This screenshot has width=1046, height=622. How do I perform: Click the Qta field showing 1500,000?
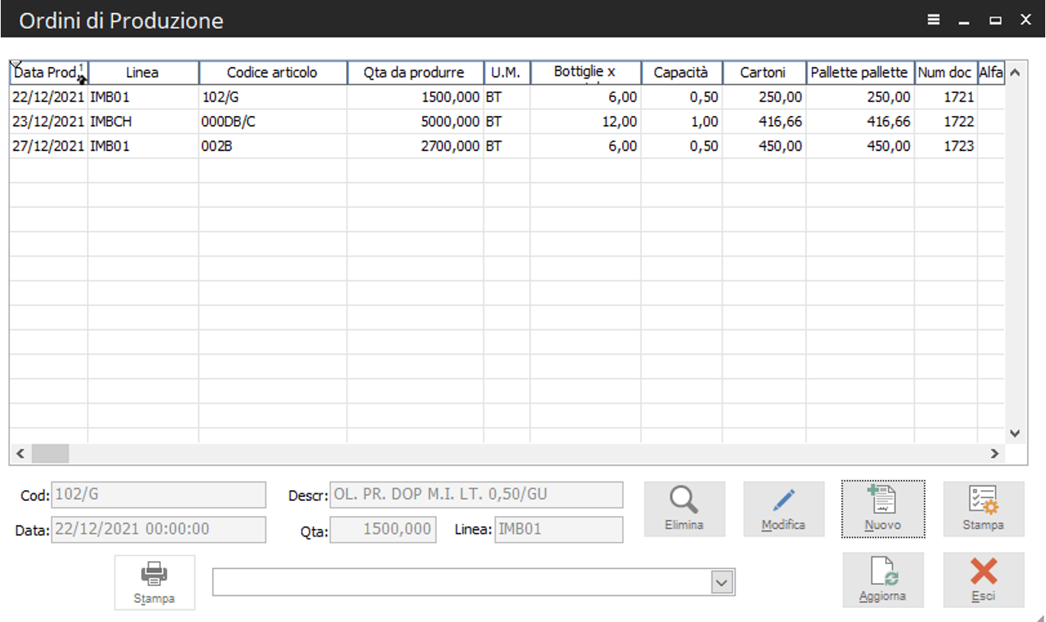coord(383,530)
